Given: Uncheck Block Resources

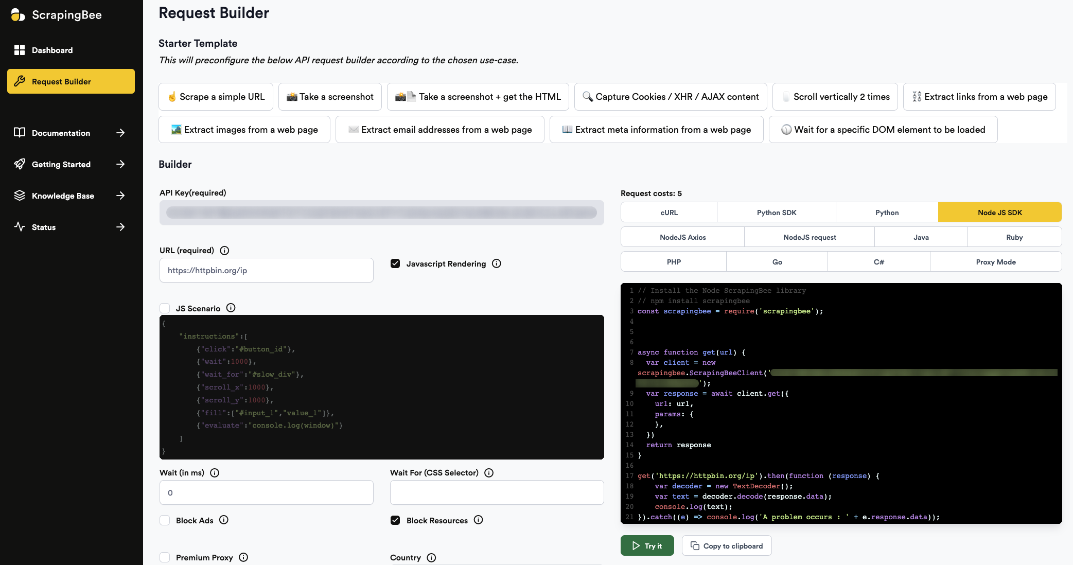Looking at the screenshot, I should click(x=395, y=520).
